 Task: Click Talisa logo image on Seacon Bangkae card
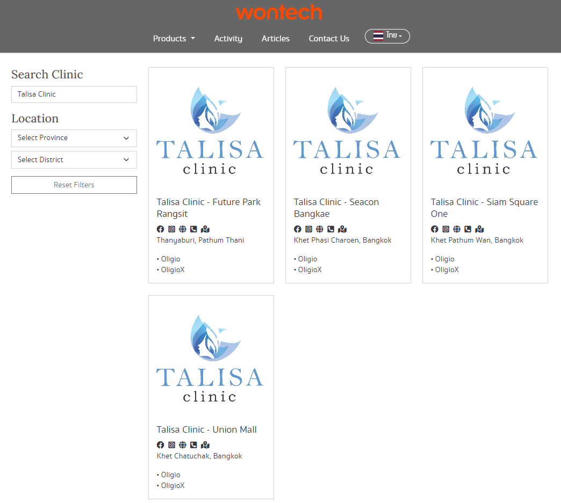347,131
